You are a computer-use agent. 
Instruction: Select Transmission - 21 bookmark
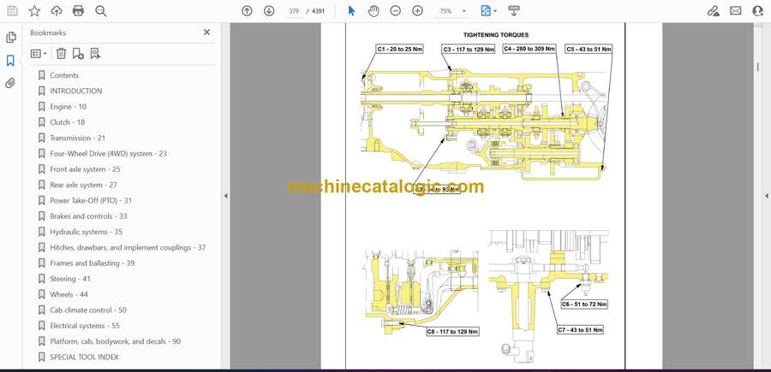tap(77, 138)
